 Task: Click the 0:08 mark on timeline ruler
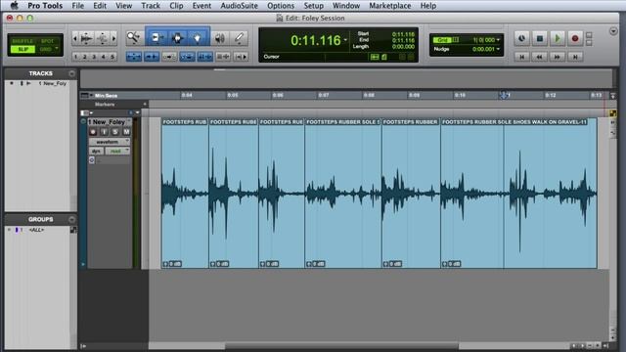click(x=369, y=95)
